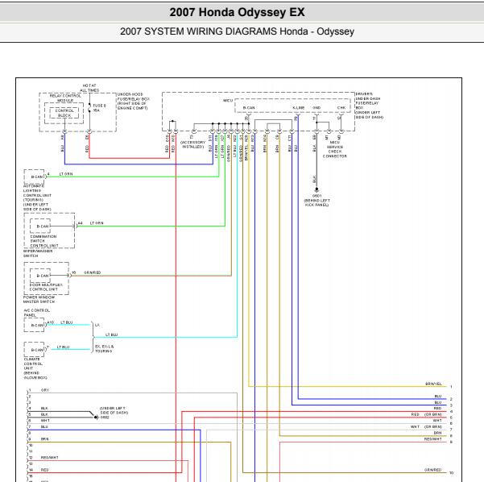Select the 'A/C CONTROL PANEL' label
Image resolution: width=484 pixels, height=482 pixels.
(36, 313)
